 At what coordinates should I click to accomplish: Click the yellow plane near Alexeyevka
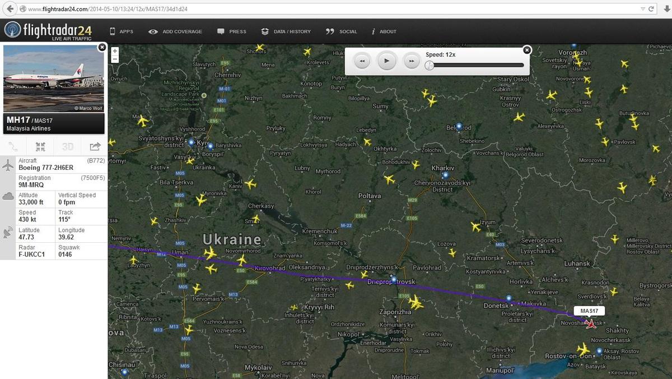coord(519,117)
